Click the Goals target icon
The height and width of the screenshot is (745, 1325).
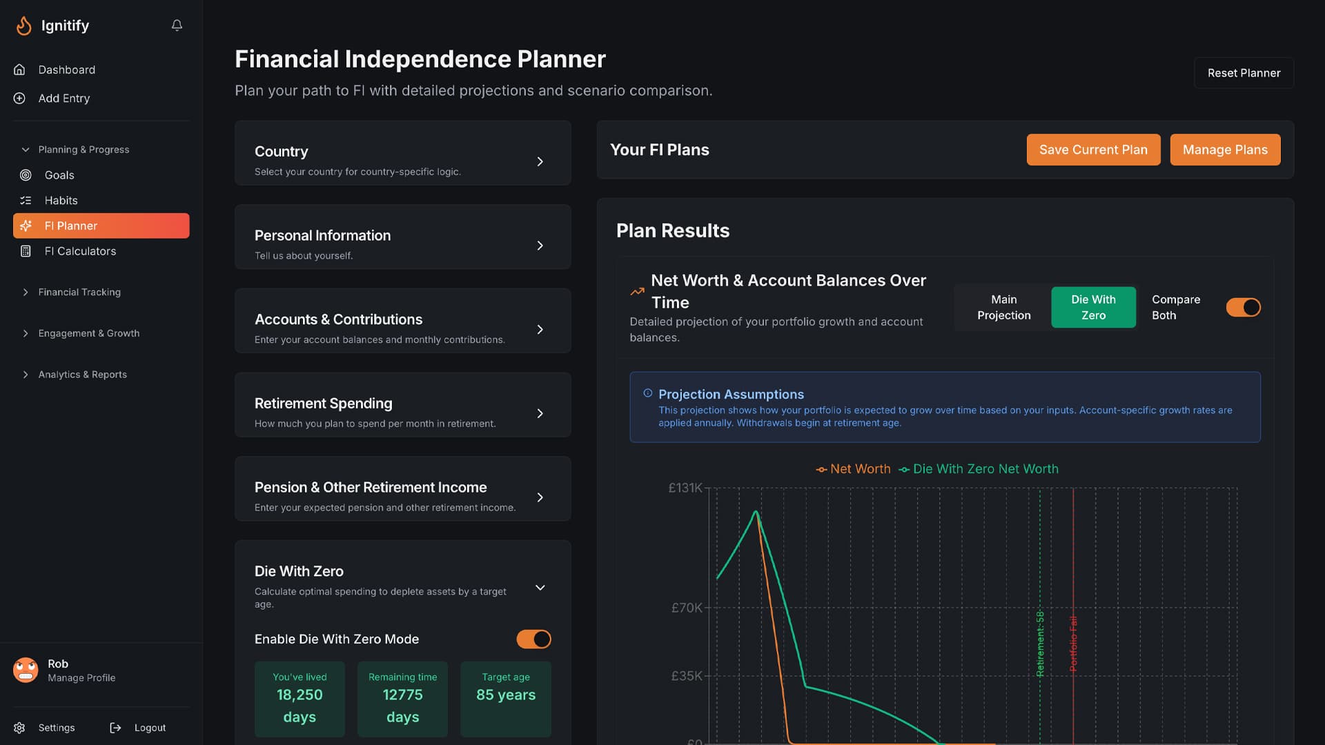[26, 175]
